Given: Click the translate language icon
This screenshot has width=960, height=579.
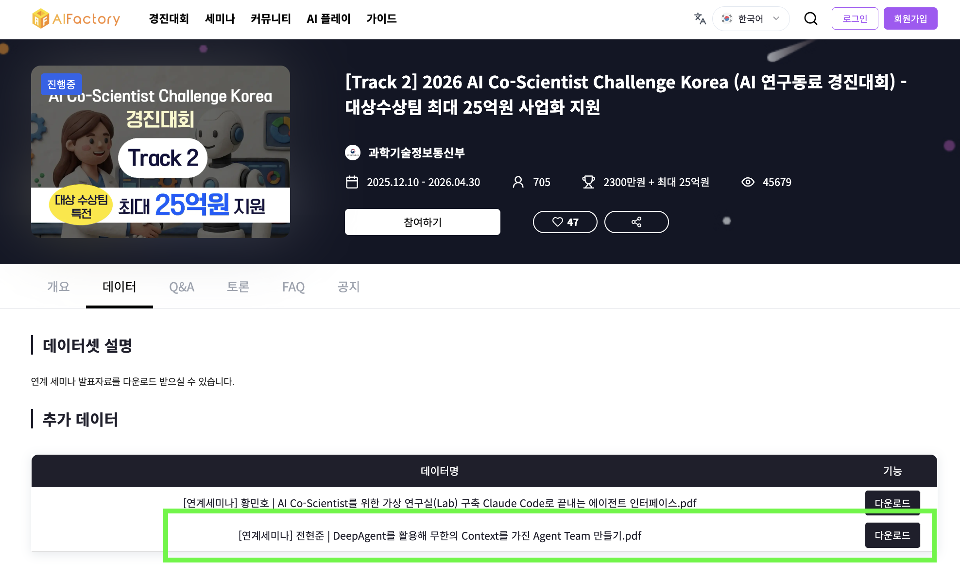Looking at the screenshot, I should click(x=700, y=18).
